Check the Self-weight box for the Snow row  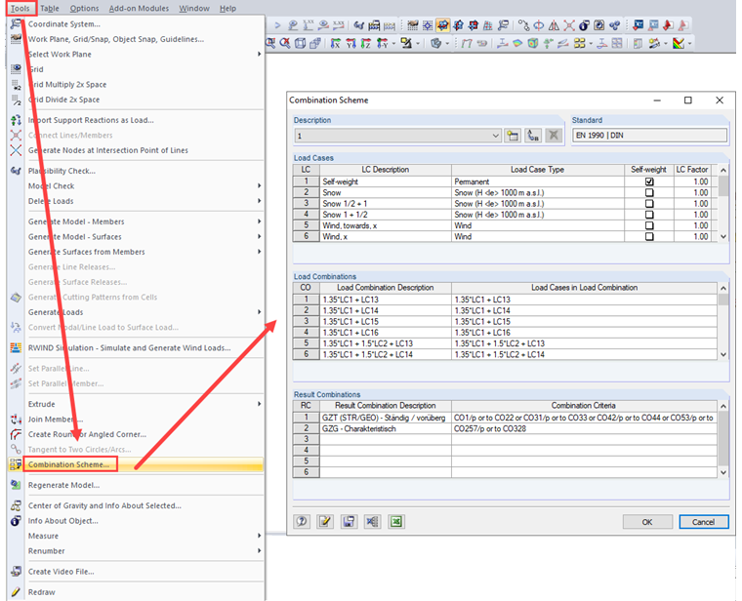pos(649,192)
